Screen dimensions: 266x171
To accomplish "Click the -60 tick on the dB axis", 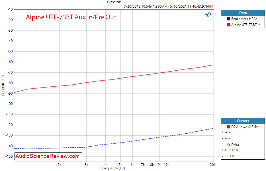I will (x=10, y=62).
